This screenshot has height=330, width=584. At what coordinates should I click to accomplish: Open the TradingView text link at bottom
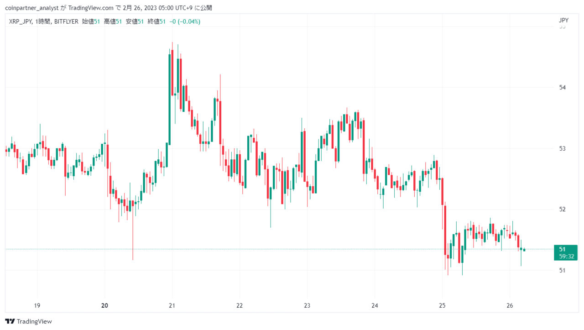click(x=34, y=321)
